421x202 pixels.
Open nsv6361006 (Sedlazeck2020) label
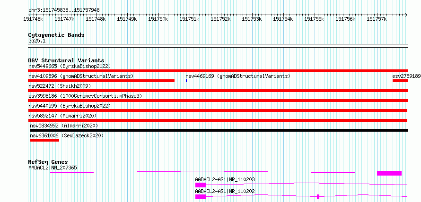[x=67, y=135]
